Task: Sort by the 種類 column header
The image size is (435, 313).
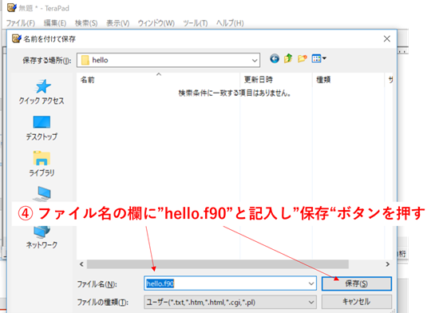Action: [348, 80]
